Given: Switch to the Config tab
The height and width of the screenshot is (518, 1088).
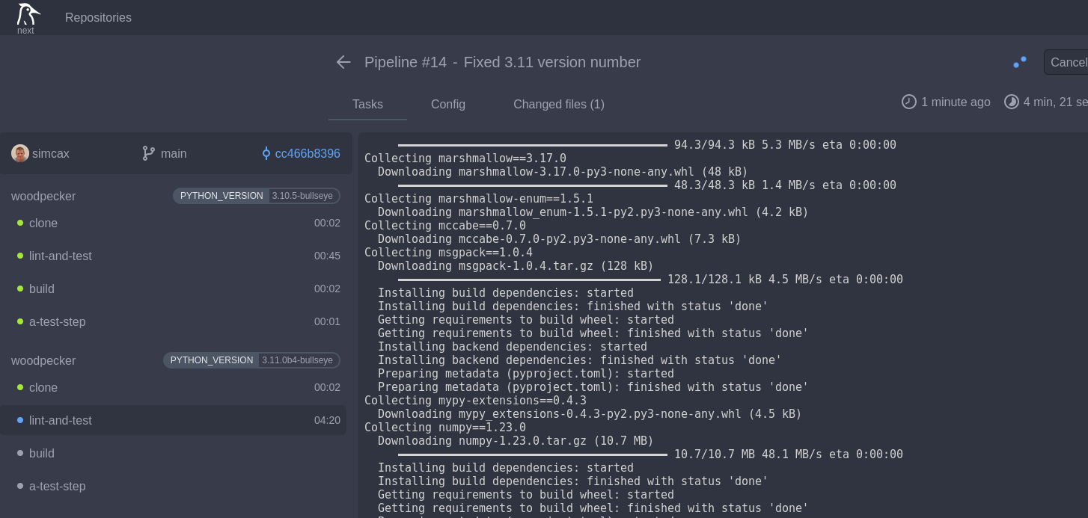Looking at the screenshot, I should pyautogui.click(x=448, y=104).
